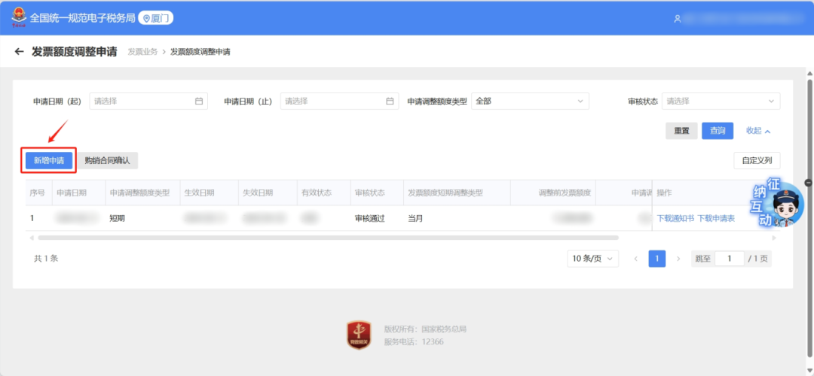Click the 申请日期（止） date input
This screenshot has height=376, width=814.
click(339, 101)
